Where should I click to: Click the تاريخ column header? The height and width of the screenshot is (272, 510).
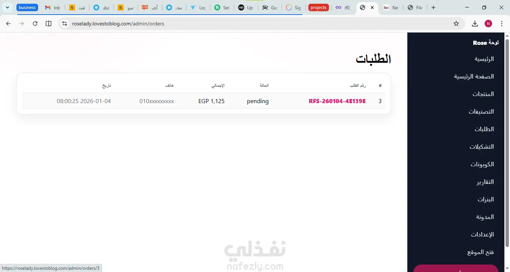coord(107,86)
